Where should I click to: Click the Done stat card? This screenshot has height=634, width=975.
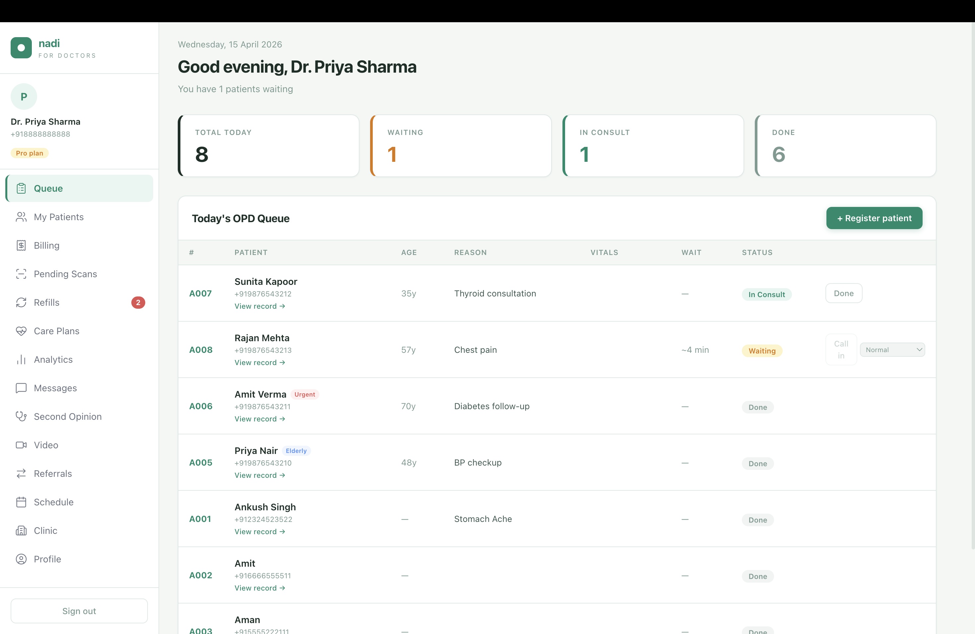pos(846,146)
